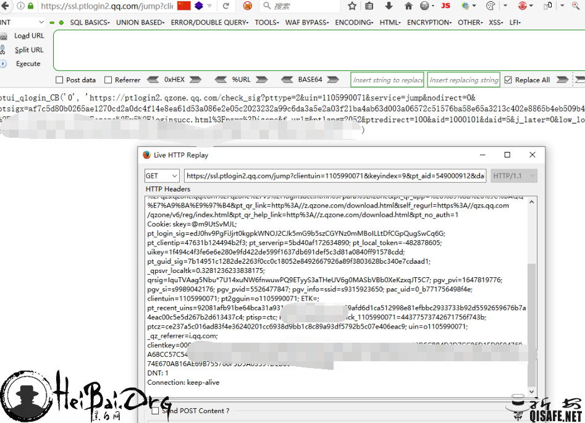Decode with left BASE64 arrow
This screenshot has width=585, height=423.
287,80
